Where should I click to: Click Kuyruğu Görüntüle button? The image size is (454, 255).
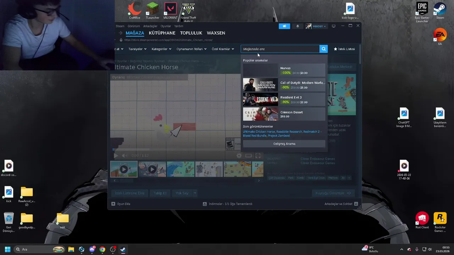click(333, 193)
